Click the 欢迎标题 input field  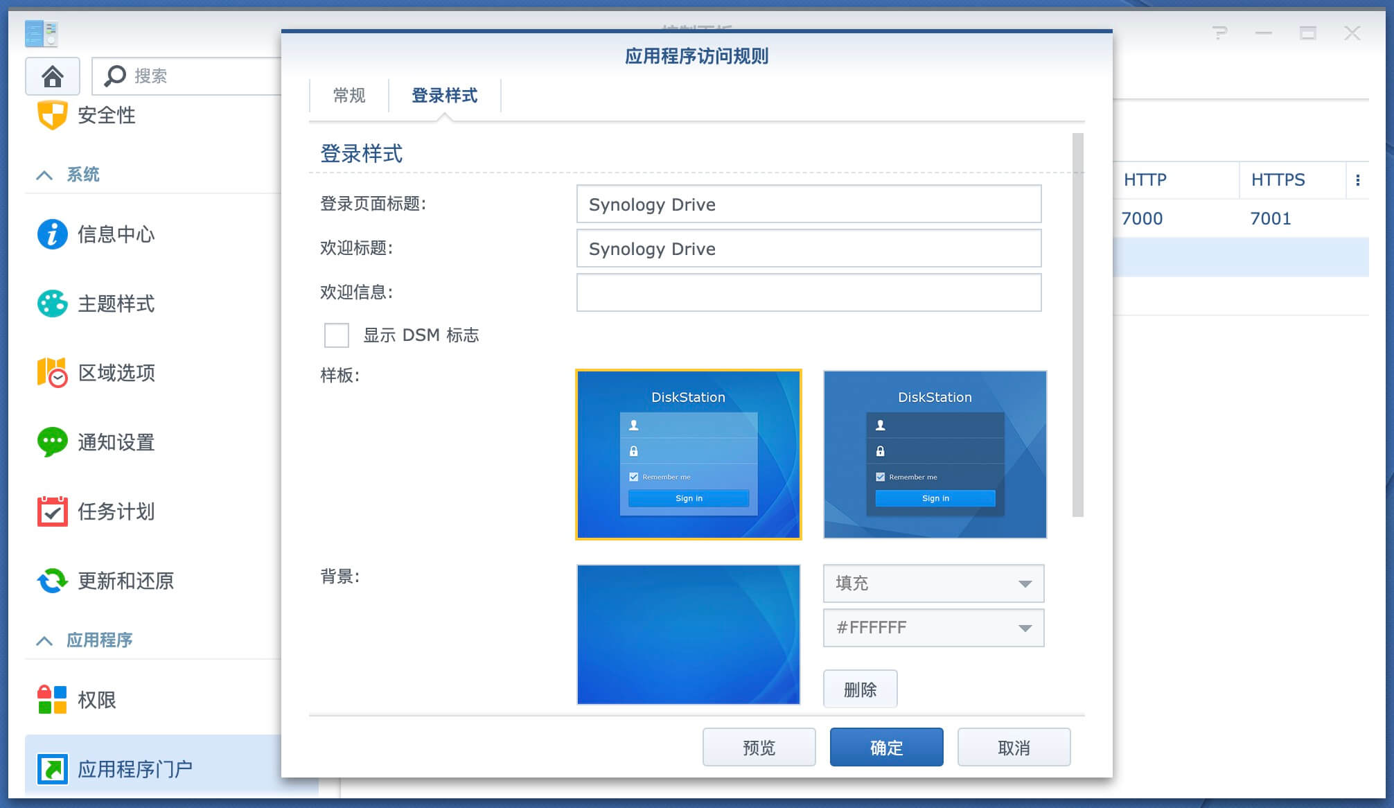(809, 248)
